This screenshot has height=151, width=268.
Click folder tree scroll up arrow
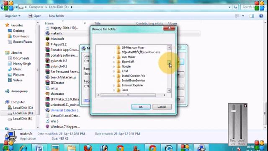(x=169, y=47)
